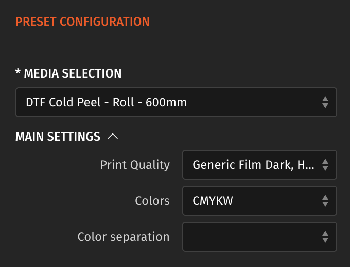Click the asterisk before Media Selection
This screenshot has width=350, height=267.
(18, 72)
